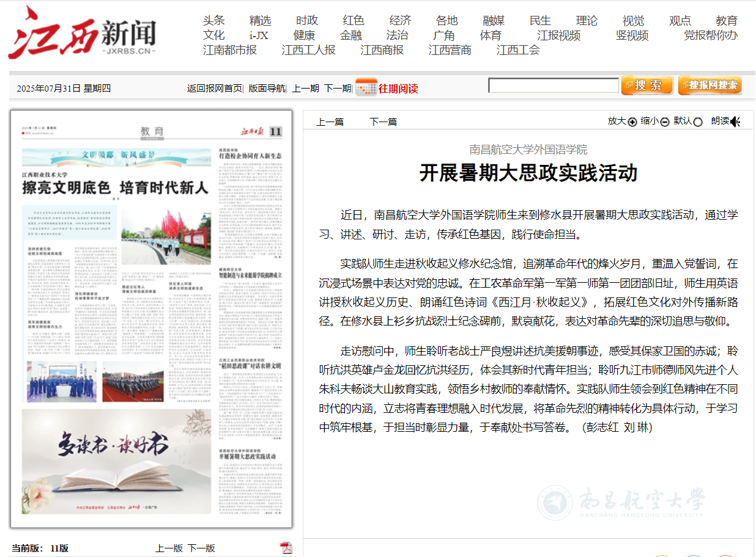Click the orange 搜索 button
The width and height of the screenshot is (756, 557).
tap(647, 86)
